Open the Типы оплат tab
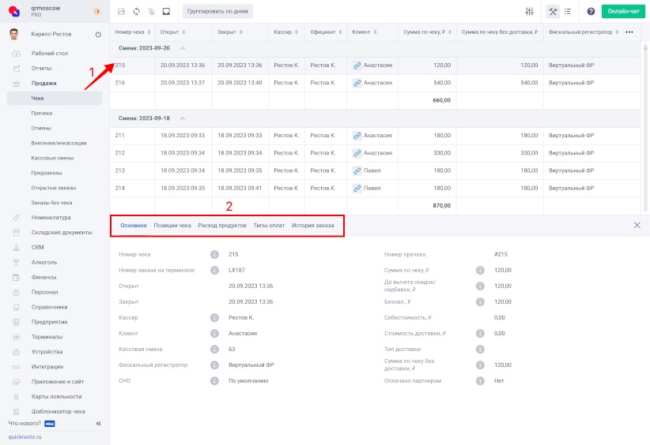The height and width of the screenshot is (445, 650). click(269, 226)
